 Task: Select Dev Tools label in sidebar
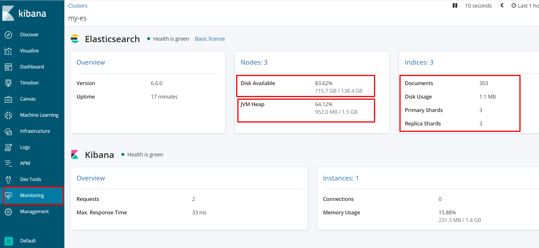point(30,179)
